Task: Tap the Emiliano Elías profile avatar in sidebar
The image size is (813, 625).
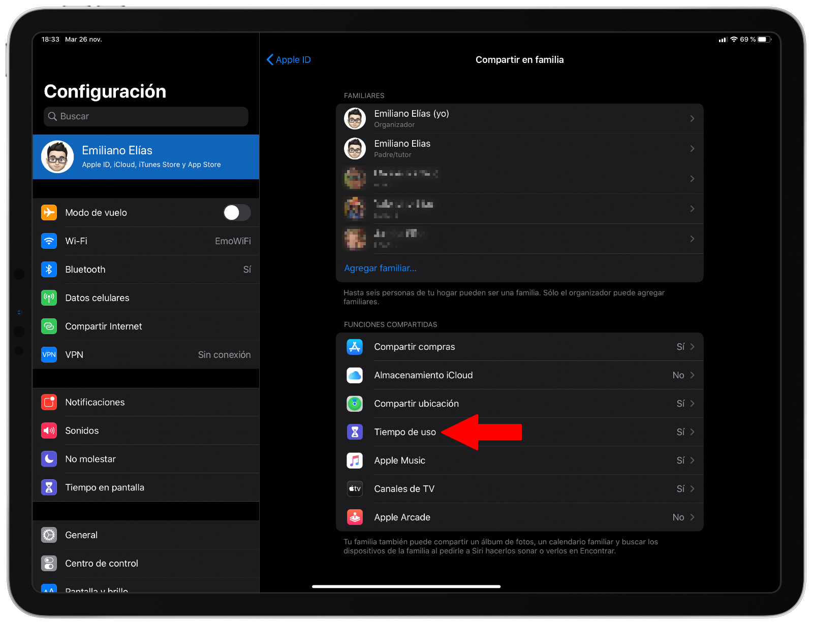Action: (57, 157)
